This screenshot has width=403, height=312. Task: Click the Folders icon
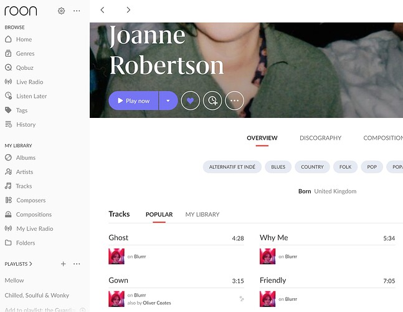(x=8, y=243)
